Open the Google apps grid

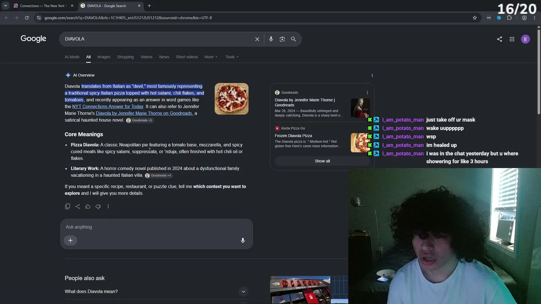[512, 39]
